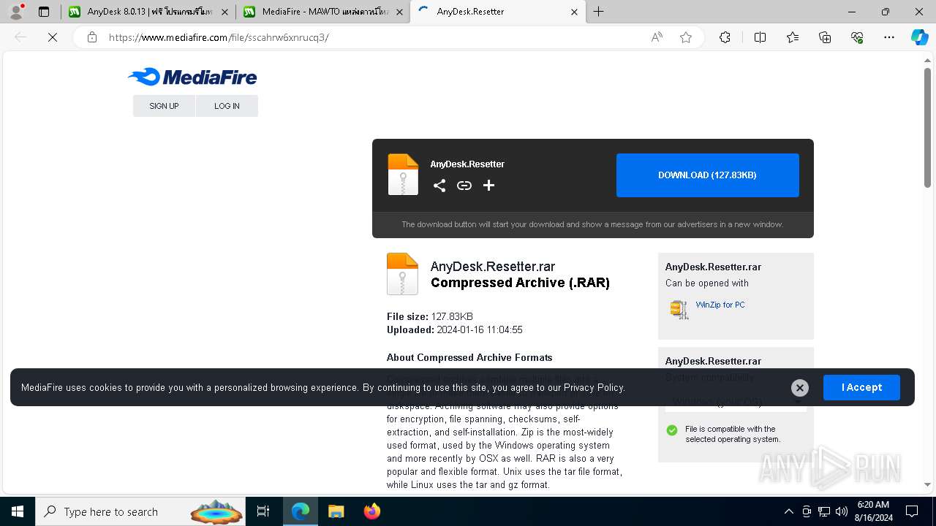Open Task View on taskbar
The image size is (936, 526).
coord(263,511)
